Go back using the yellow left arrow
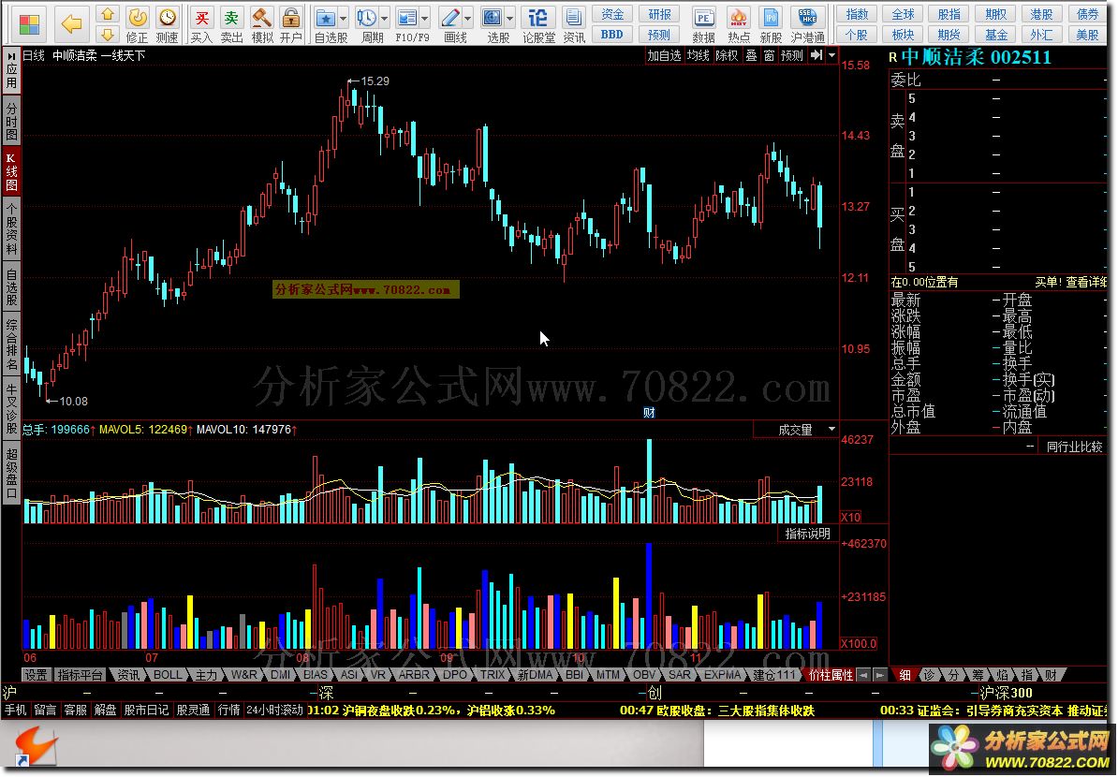Image resolution: width=1118 pixels, height=777 pixels. click(x=70, y=24)
